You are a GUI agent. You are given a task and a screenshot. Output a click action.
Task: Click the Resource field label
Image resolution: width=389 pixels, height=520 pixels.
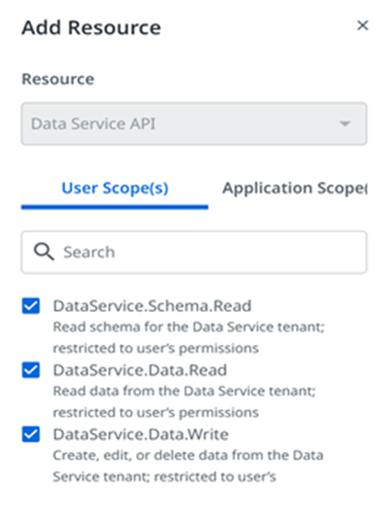click(x=58, y=79)
